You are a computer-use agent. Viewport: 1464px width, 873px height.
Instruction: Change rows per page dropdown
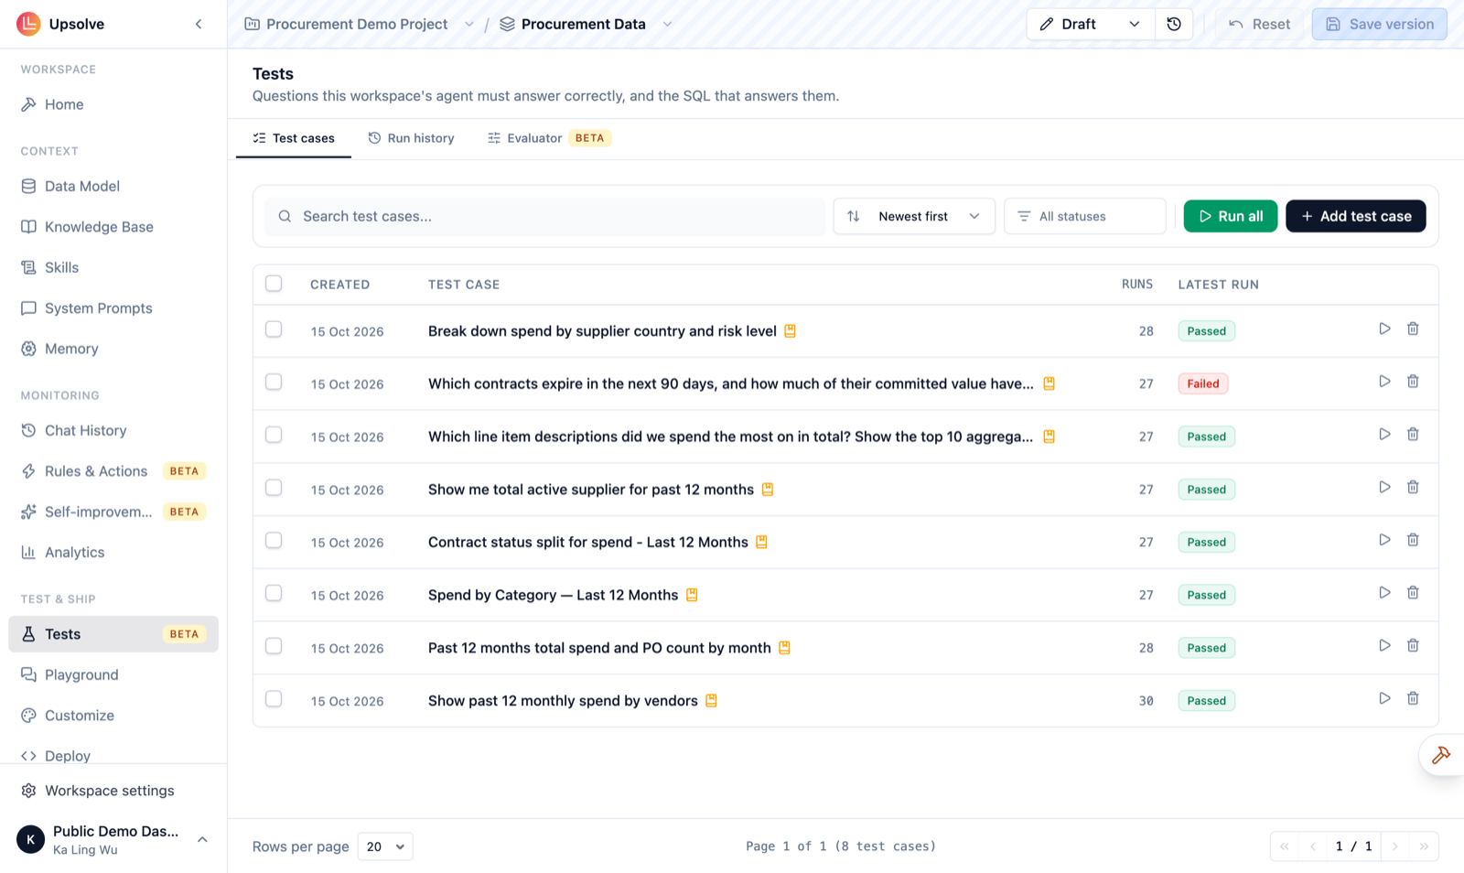[385, 846]
